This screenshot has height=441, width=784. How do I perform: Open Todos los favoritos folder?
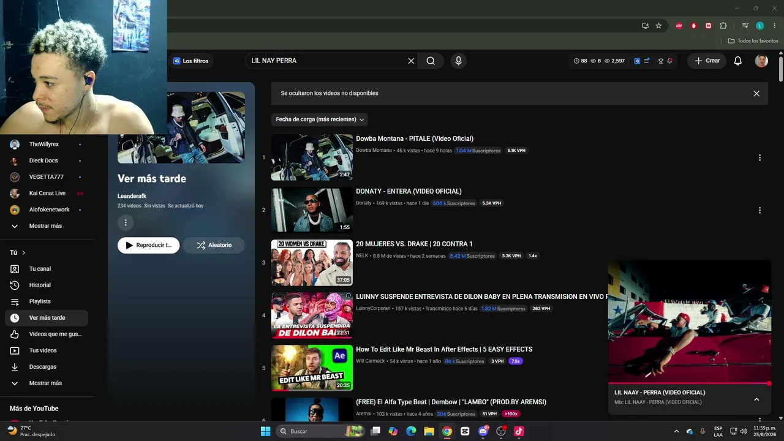(x=753, y=41)
